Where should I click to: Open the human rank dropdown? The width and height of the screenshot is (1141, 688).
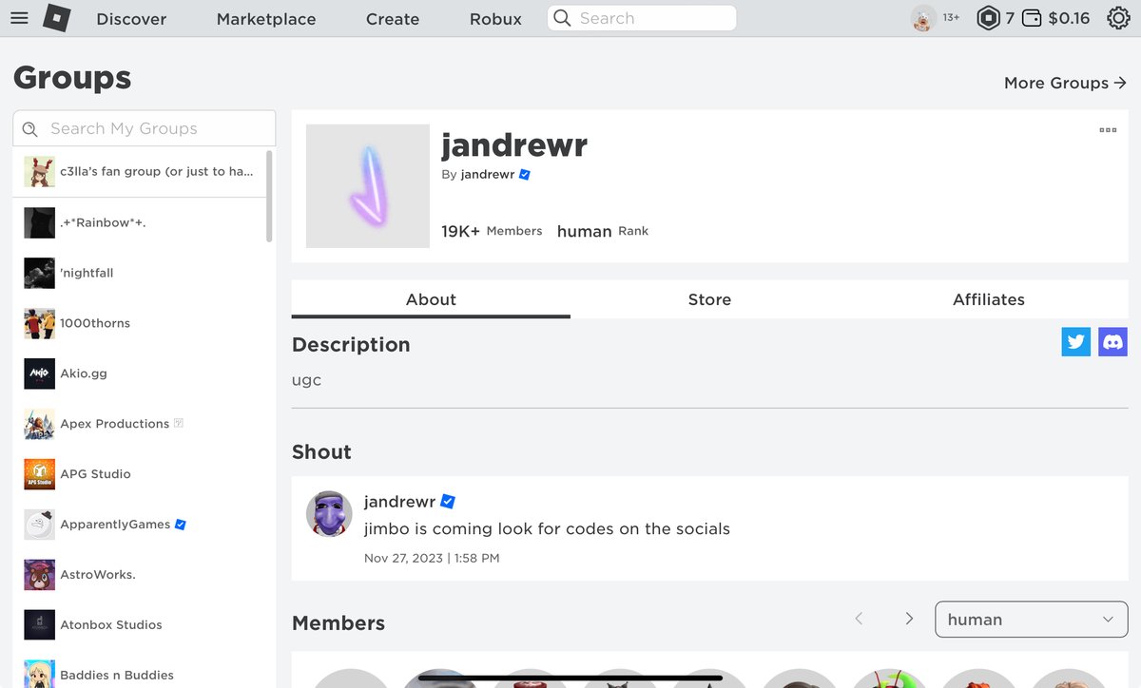1032,619
